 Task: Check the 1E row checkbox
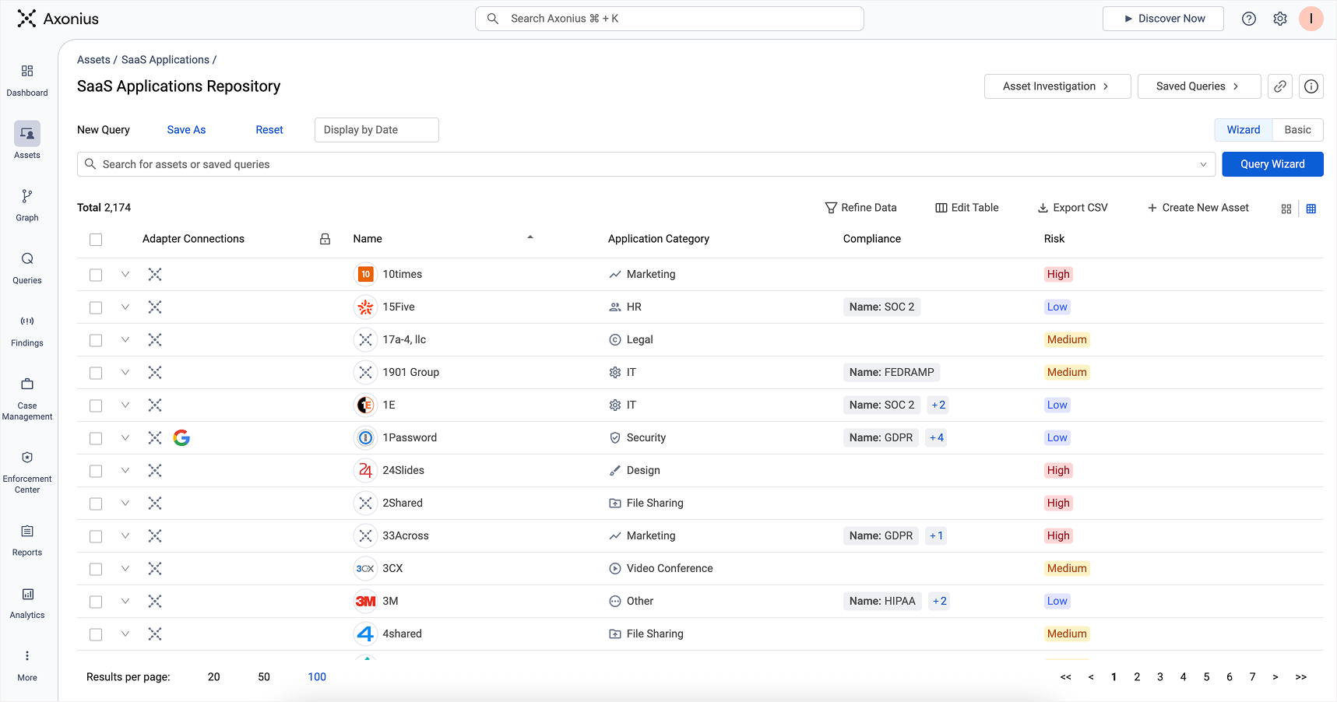pyautogui.click(x=96, y=405)
